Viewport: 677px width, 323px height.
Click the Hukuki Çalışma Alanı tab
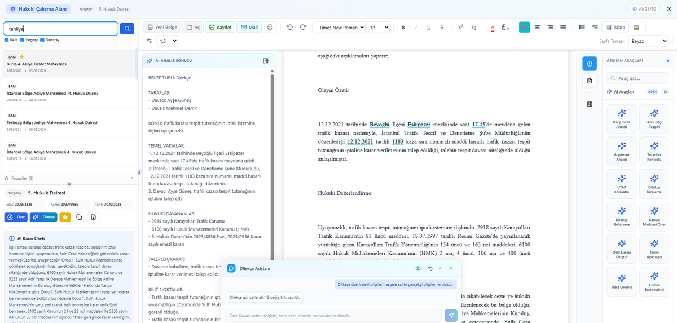39,10
